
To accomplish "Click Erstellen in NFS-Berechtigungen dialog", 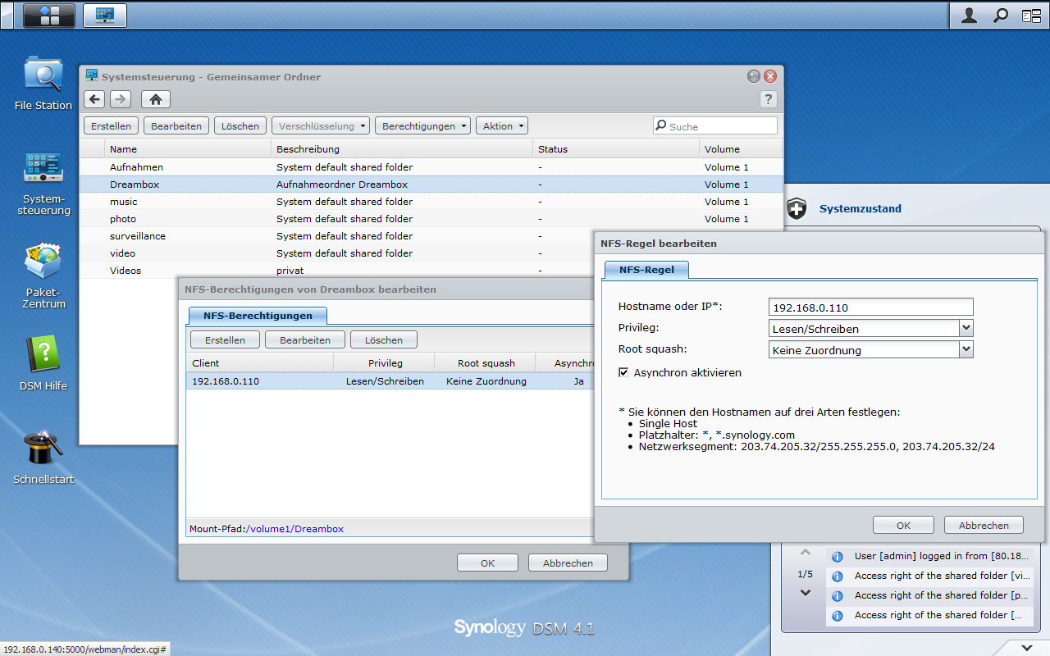I will (225, 340).
